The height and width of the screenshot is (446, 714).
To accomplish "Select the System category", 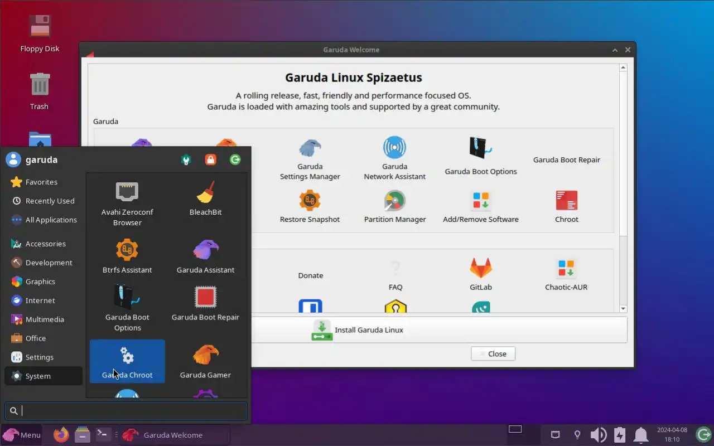I will point(44,376).
